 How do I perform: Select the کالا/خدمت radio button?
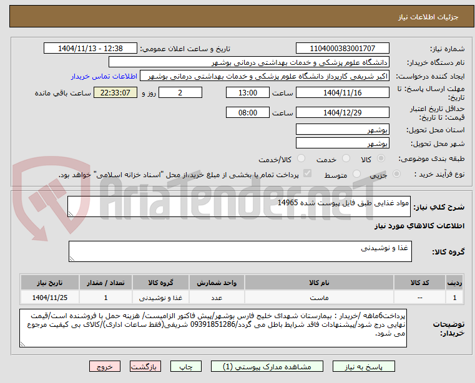(301, 158)
